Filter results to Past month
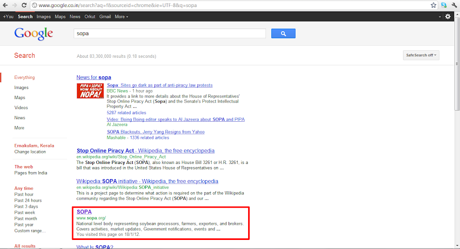Screen dimensions: 460x249 pyautogui.click(x=26, y=219)
